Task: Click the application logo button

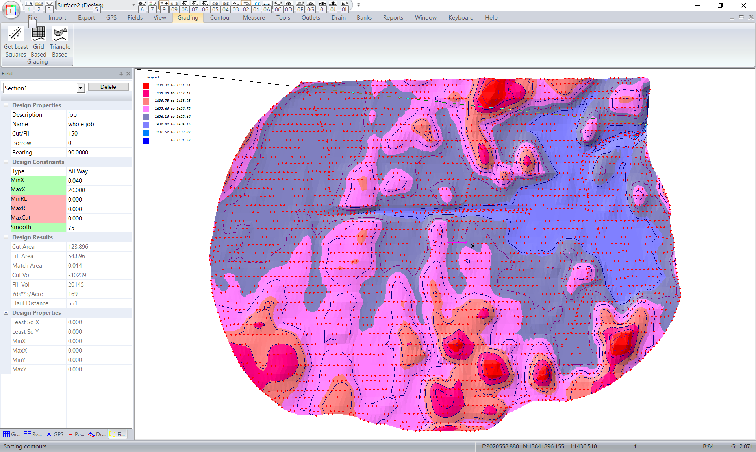Action: [x=11, y=10]
